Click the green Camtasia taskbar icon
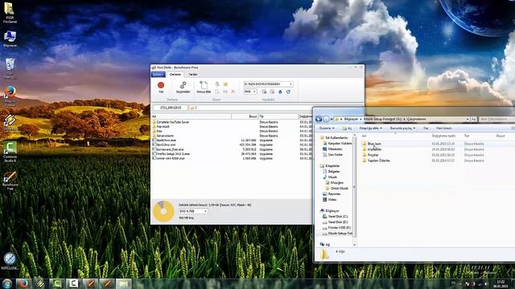 pyautogui.click(x=57, y=283)
